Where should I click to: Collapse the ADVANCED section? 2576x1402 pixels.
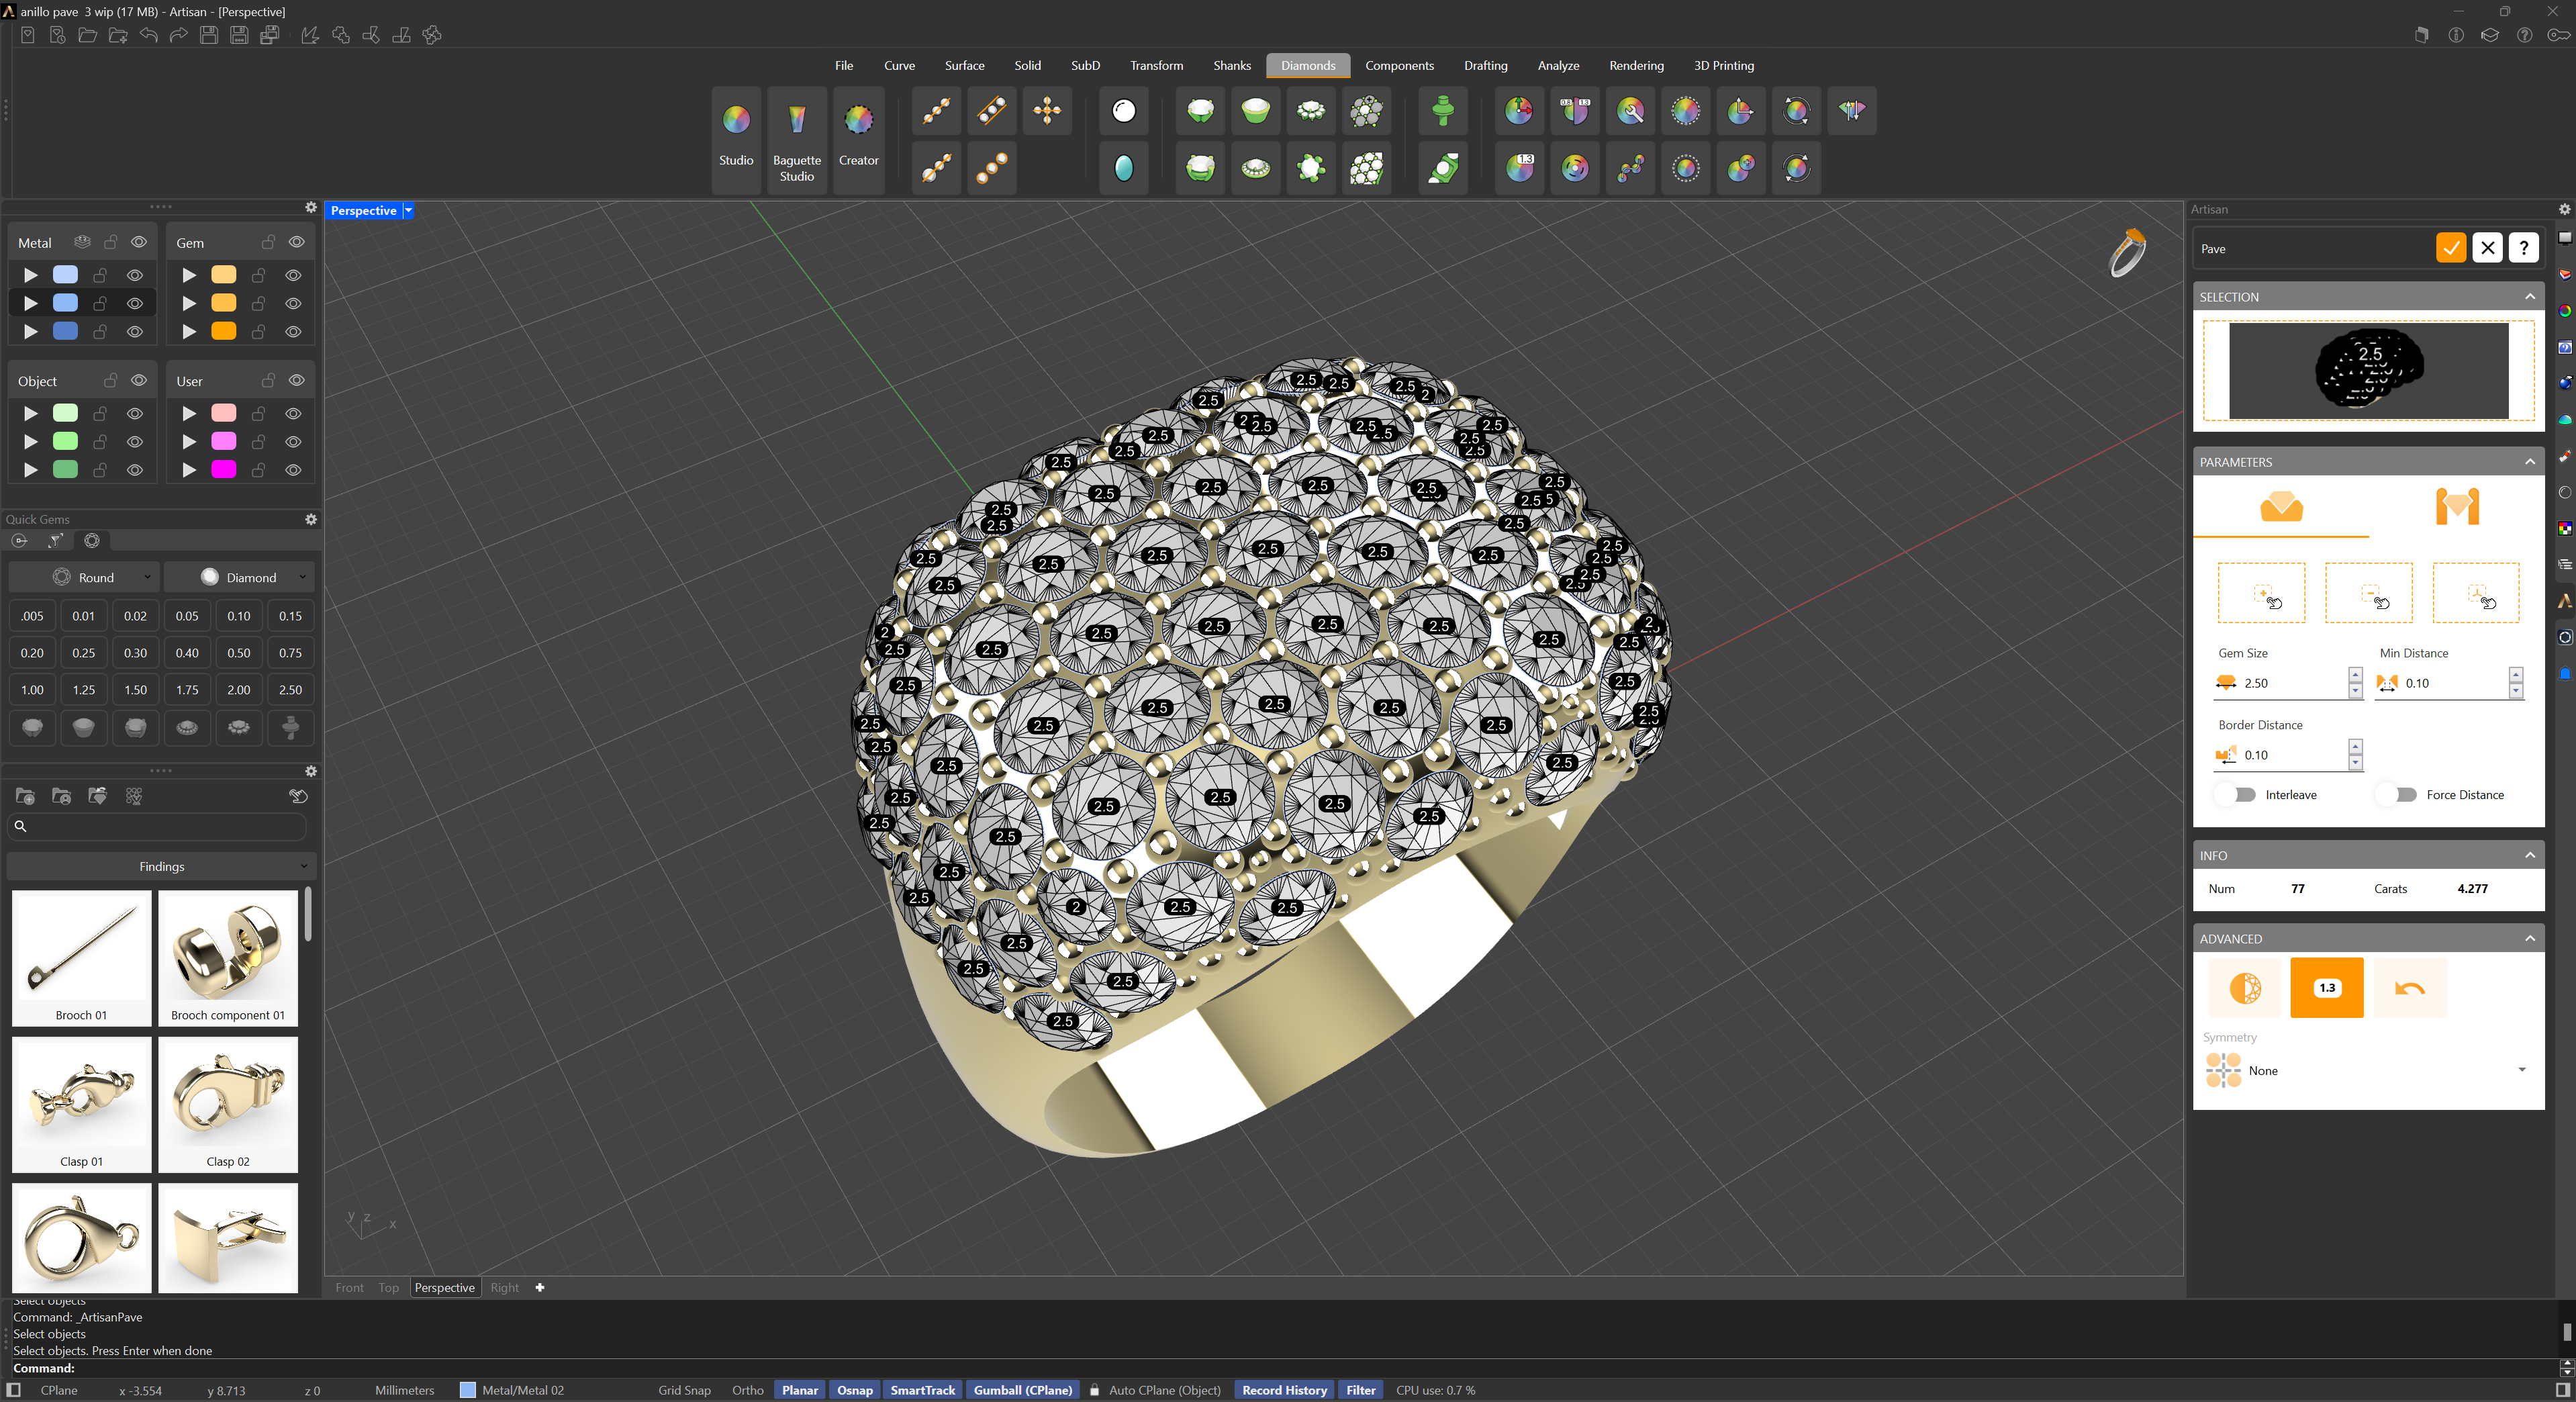click(2530, 938)
